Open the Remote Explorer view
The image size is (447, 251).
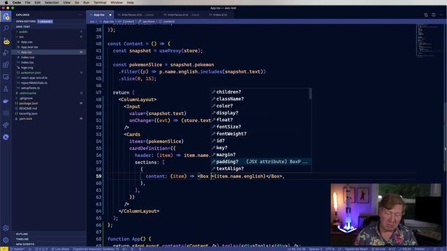(6, 77)
